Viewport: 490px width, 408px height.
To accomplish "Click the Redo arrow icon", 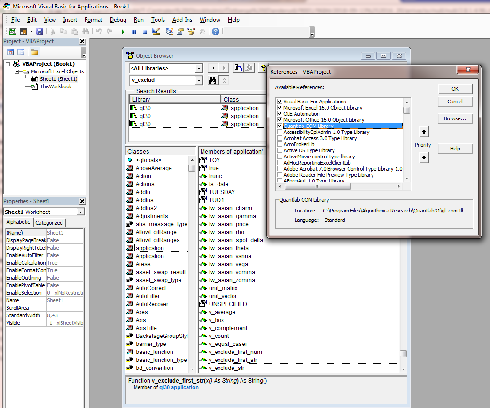I will pyautogui.click(x=109, y=31).
